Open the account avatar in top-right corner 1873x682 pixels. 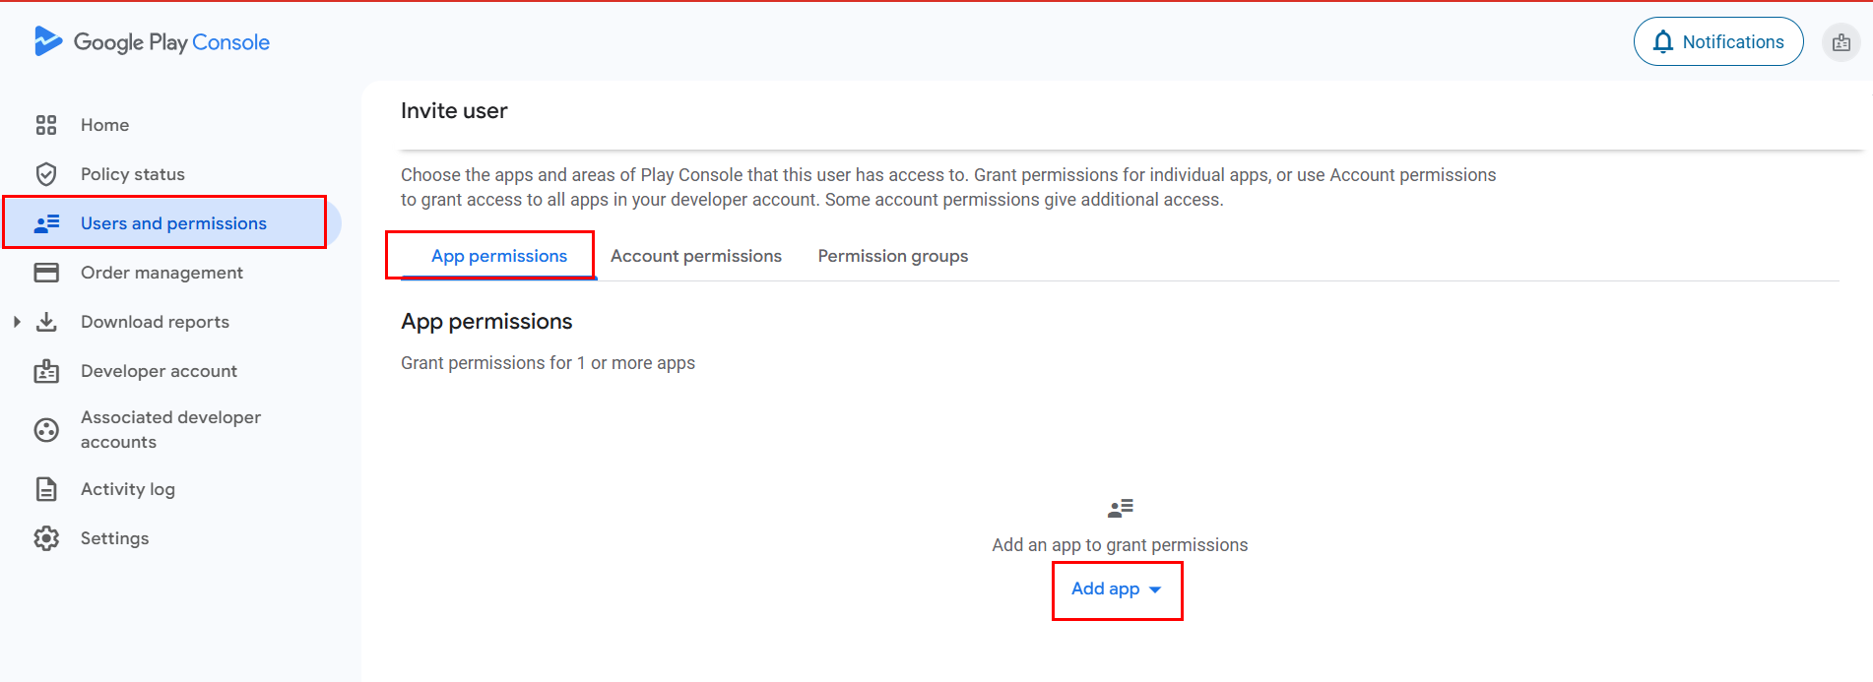click(1841, 42)
